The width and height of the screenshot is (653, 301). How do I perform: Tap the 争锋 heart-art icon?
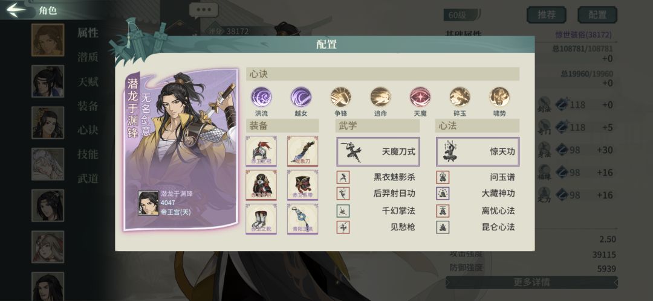(x=340, y=97)
